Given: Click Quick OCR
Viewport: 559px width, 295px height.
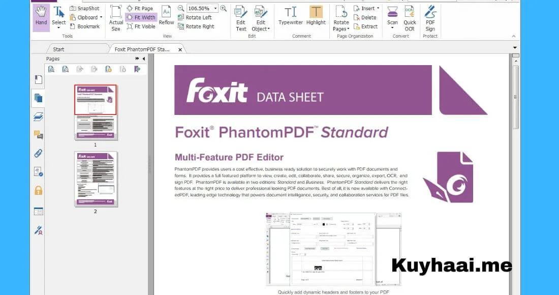Looking at the screenshot, I should 410,18.
